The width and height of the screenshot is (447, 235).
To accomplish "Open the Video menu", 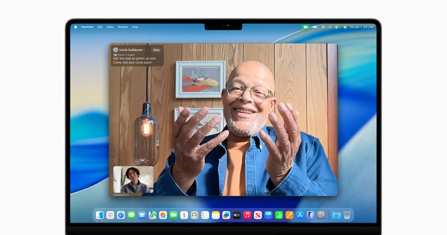I will coord(110,27).
